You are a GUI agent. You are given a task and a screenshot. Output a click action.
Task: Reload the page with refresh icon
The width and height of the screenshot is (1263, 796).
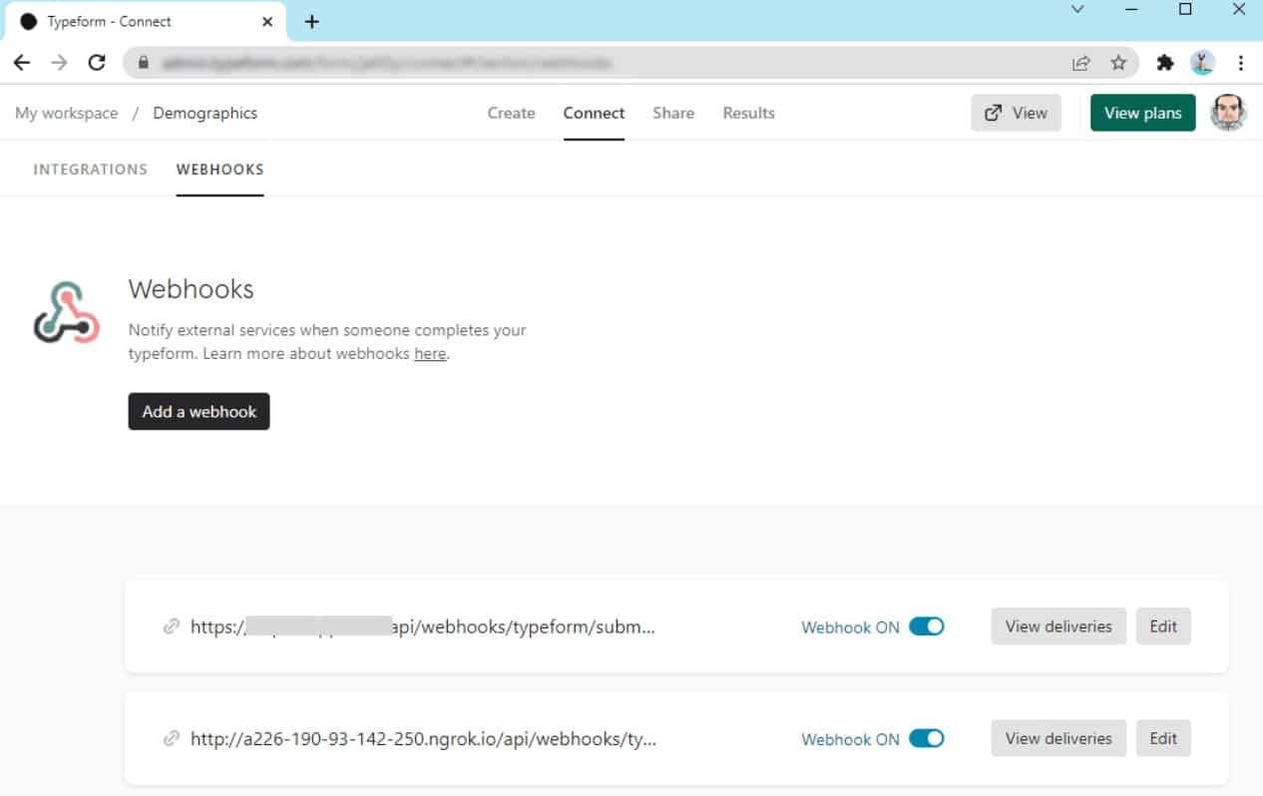(x=97, y=63)
